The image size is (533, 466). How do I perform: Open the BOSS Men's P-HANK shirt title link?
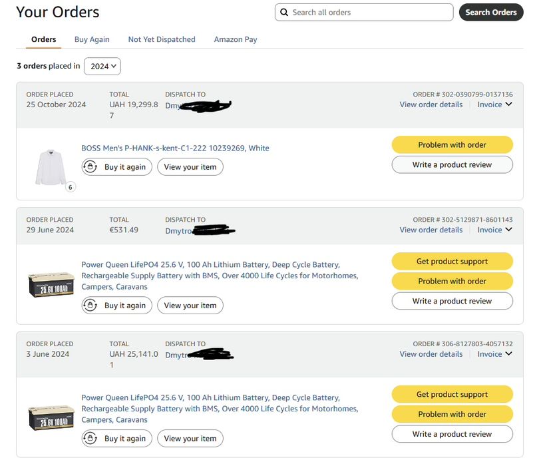pyautogui.click(x=175, y=148)
